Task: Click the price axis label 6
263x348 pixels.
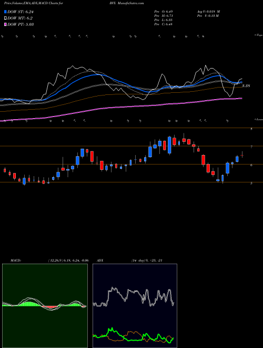Action: click(x=251, y=165)
